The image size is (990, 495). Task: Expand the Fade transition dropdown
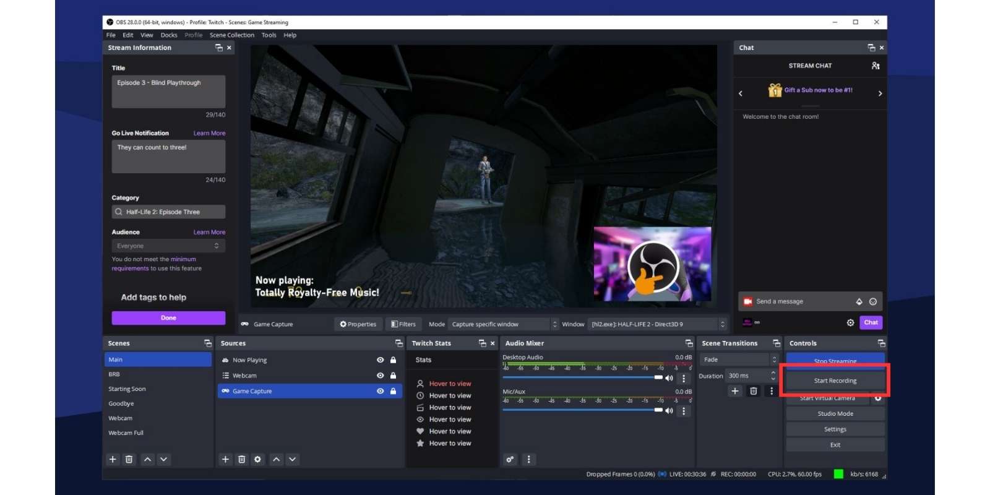point(739,359)
